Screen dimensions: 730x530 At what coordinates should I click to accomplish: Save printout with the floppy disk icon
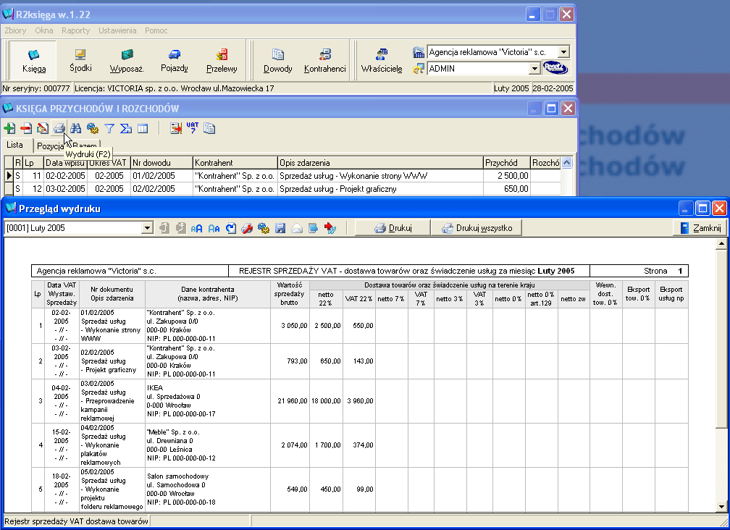point(280,228)
